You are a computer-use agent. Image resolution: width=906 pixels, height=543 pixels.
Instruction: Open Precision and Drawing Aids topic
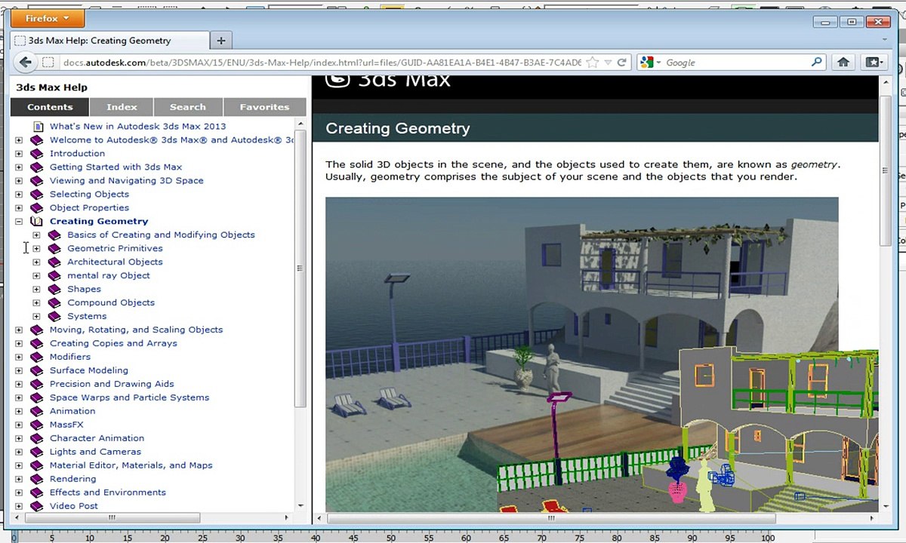click(112, 384)
